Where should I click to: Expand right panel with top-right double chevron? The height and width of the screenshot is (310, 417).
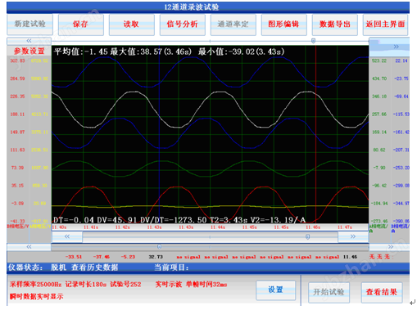pos(396,47)
